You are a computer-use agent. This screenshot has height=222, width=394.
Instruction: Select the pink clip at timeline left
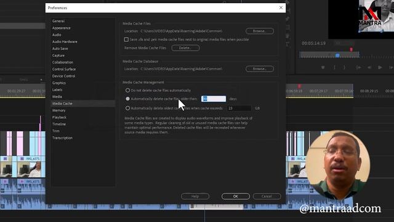20,143
